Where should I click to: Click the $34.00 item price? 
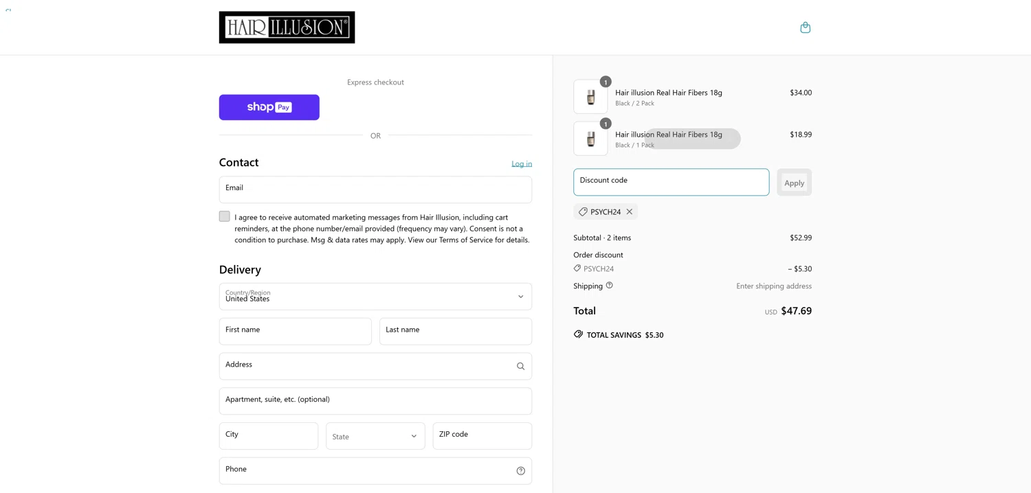pos(801,93)
